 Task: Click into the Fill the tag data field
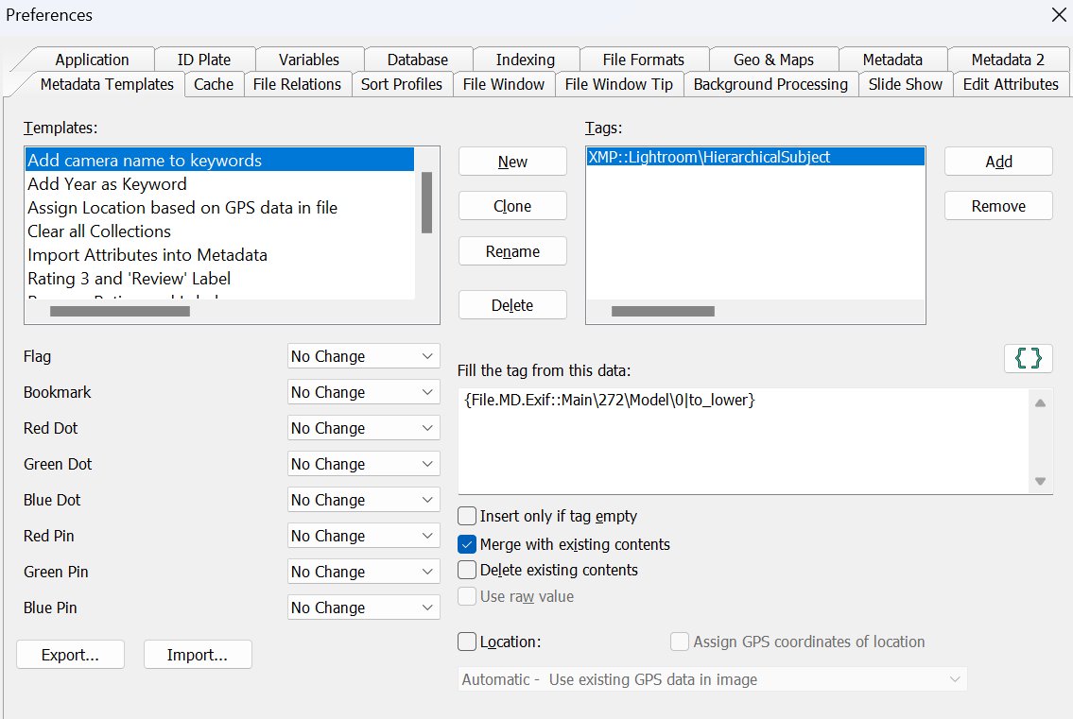coord(745,441)
